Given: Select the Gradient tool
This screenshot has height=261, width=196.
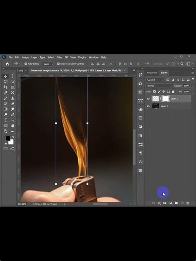Looking at the screenshot, I should point(6,109).
